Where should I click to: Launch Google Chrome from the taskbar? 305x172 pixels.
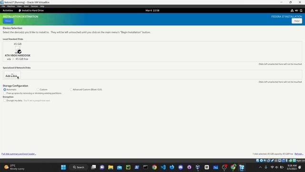click(x=154, y=167)
